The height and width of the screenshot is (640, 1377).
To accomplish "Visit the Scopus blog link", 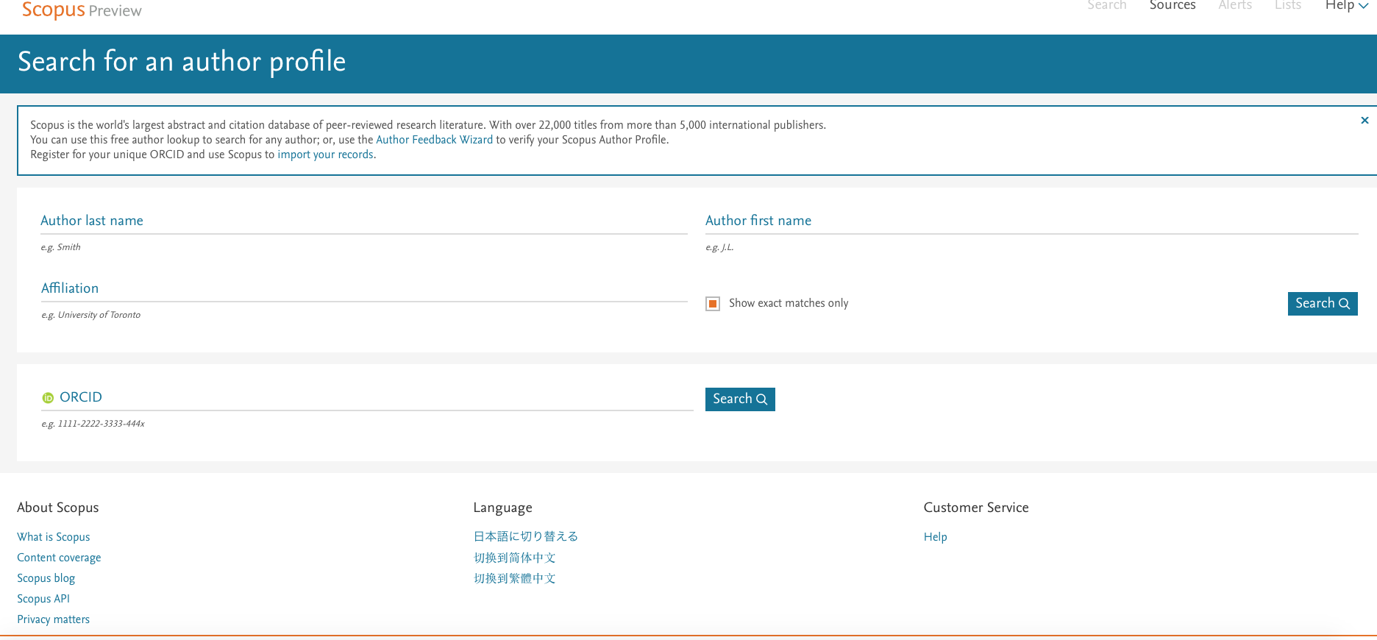I will click(x=46, y=578).
